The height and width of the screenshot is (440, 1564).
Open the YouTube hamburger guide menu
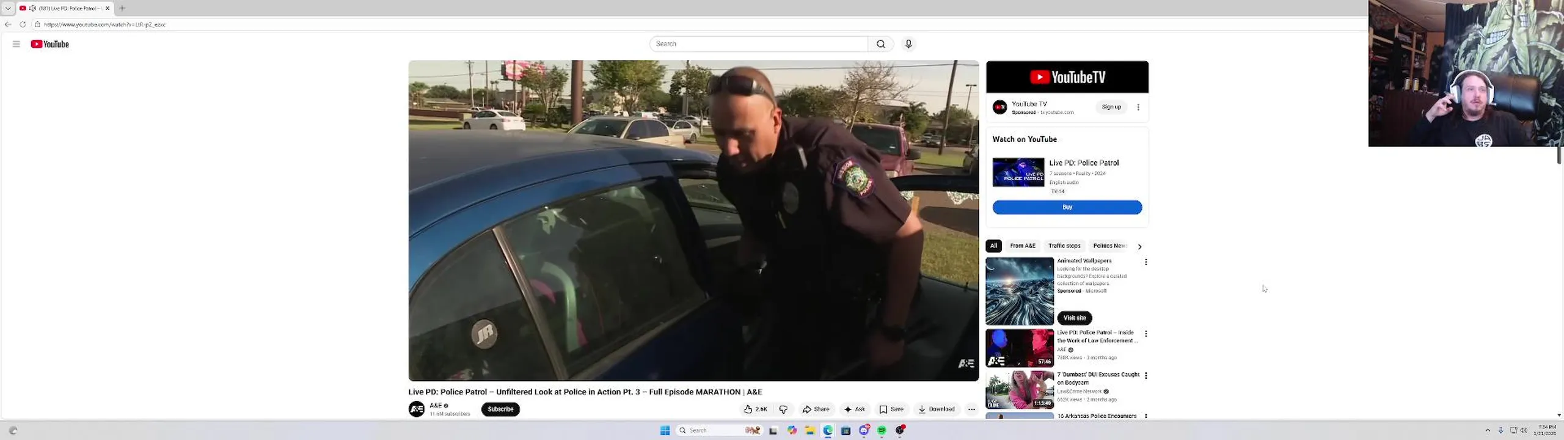[16, 44]
